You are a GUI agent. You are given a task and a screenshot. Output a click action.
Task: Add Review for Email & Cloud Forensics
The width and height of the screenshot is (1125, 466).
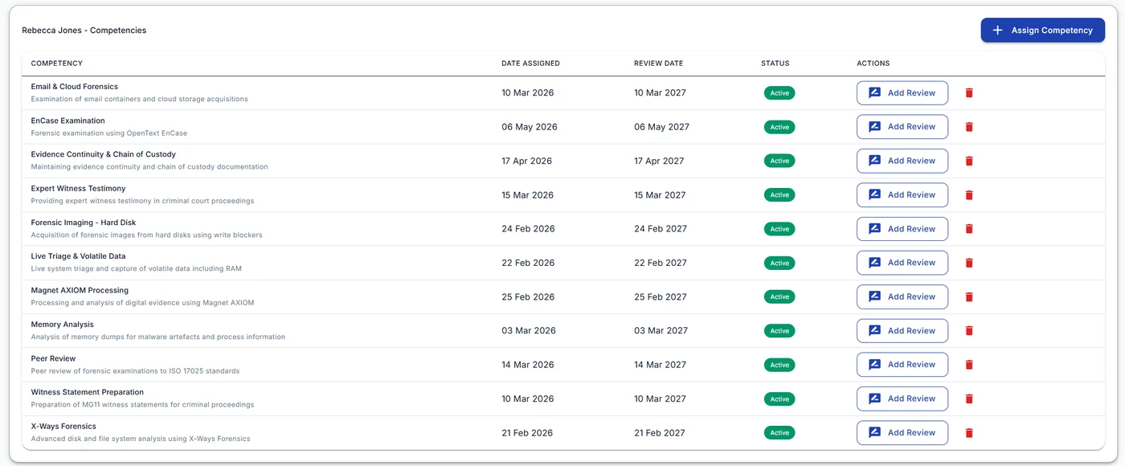coord(902,93)
